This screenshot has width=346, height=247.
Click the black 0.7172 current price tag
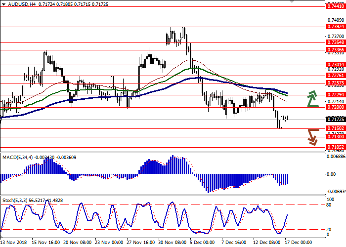[x=335, y=119]
